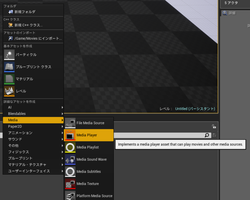Click the Media Player TV icon

(x=70, y=135)
